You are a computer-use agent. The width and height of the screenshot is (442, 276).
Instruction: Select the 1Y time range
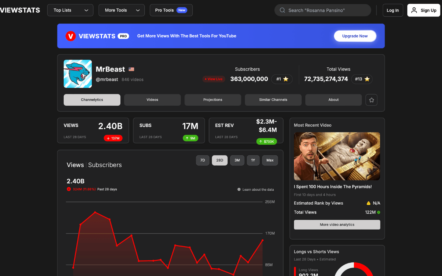point(253,160)
